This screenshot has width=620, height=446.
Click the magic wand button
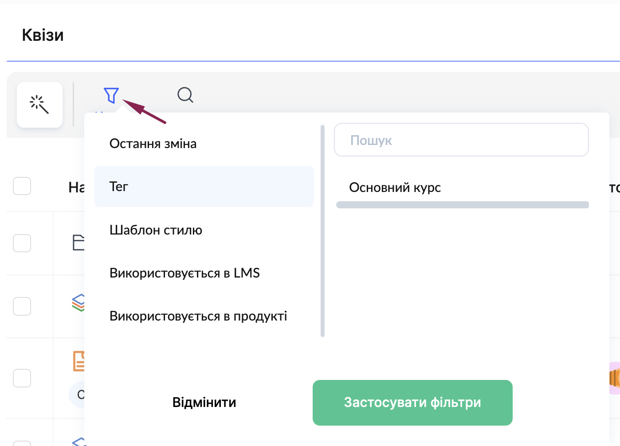click(39, 105)
